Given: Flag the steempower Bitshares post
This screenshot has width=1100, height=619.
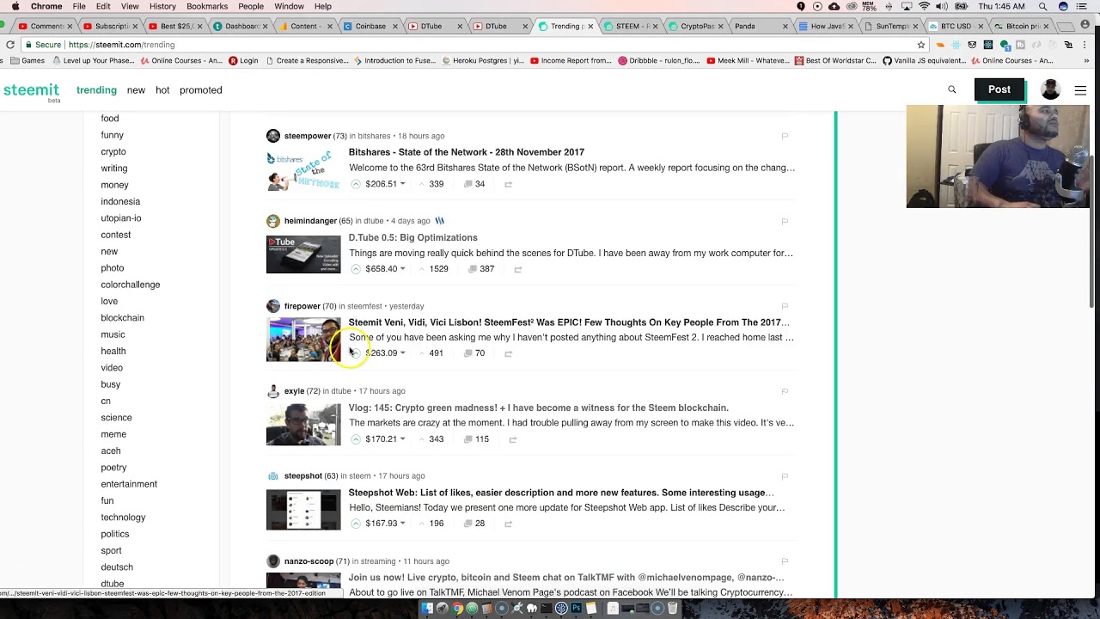Looking at the screenshot, I should [785, 136].
